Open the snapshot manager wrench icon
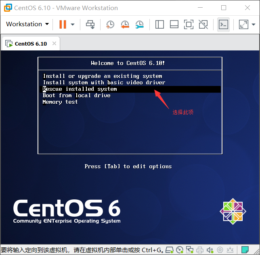 pos(139,25)
